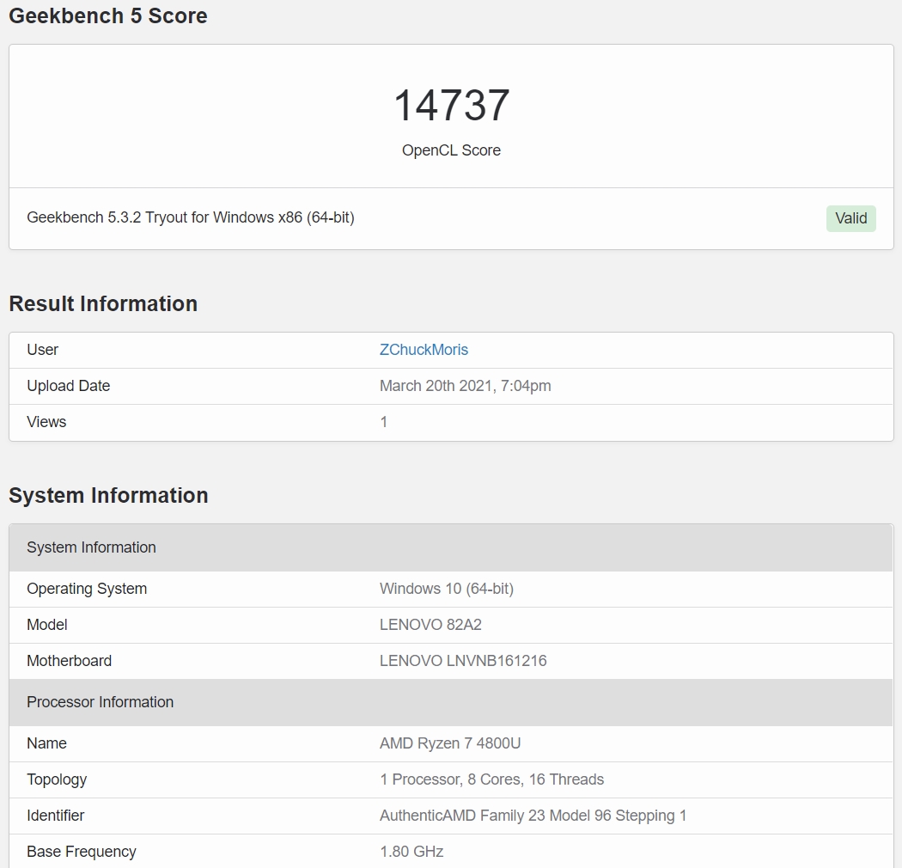
Task: Select the March 20th 2021, 7:04pm value
Action: (x=466, y=386)
